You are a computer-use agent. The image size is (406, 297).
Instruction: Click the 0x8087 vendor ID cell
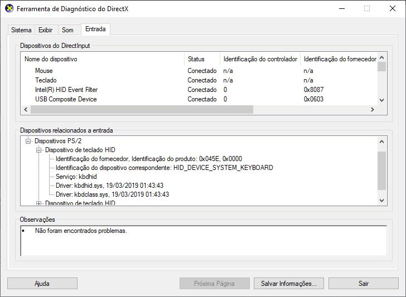click(x=313, y=90)
